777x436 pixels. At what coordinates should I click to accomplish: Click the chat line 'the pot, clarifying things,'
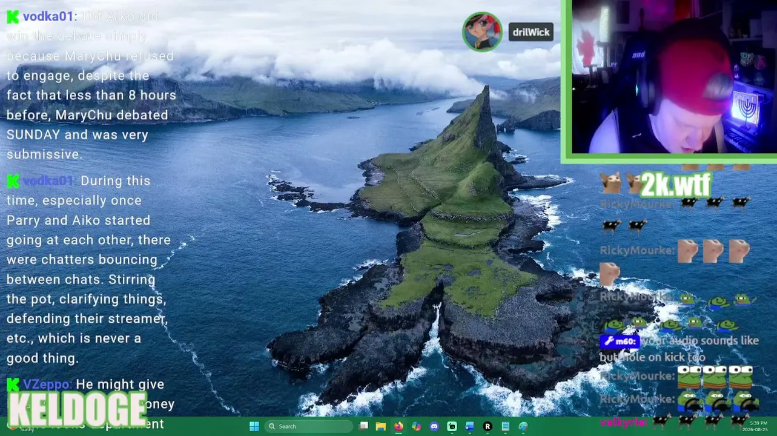[87, 299]
